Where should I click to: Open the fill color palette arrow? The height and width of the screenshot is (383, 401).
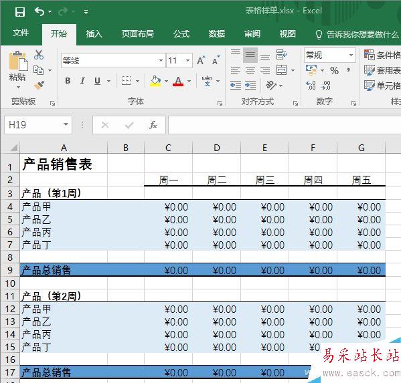point(166,81)
